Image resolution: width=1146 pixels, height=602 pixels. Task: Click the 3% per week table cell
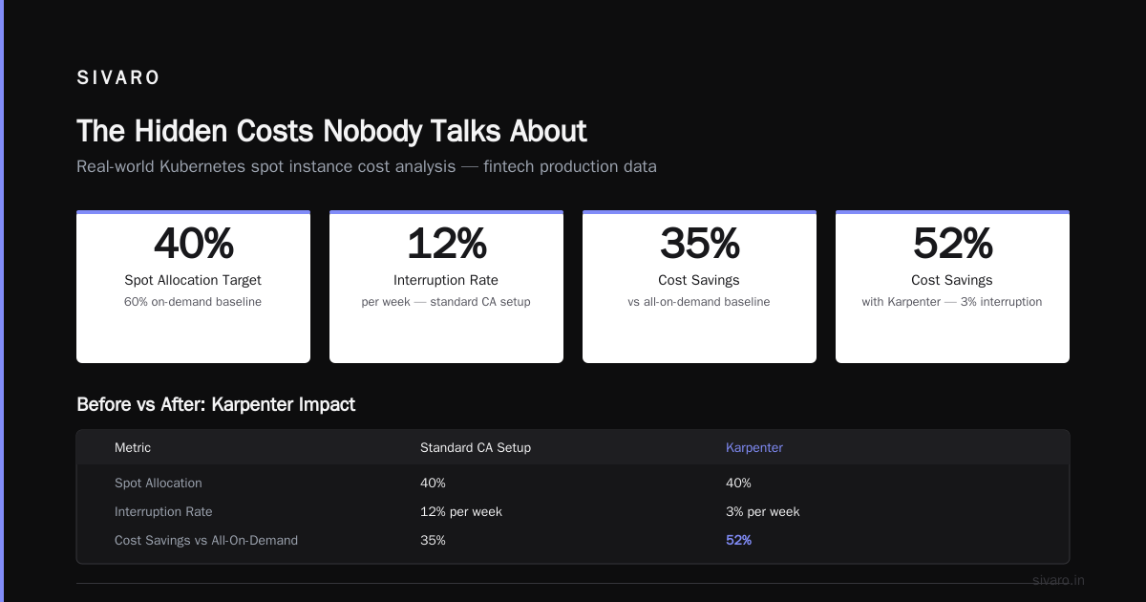(x=763, y=511)
